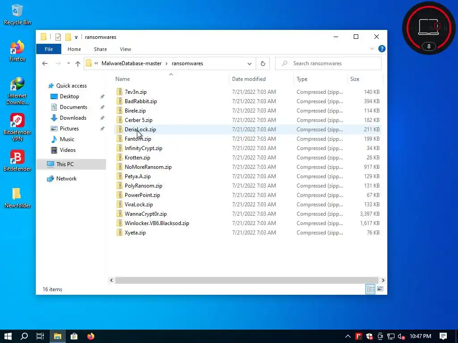Open the Share ribbon tab
Image resolution: width=458 pixels, height=343 pixels.
click(100, 49)
